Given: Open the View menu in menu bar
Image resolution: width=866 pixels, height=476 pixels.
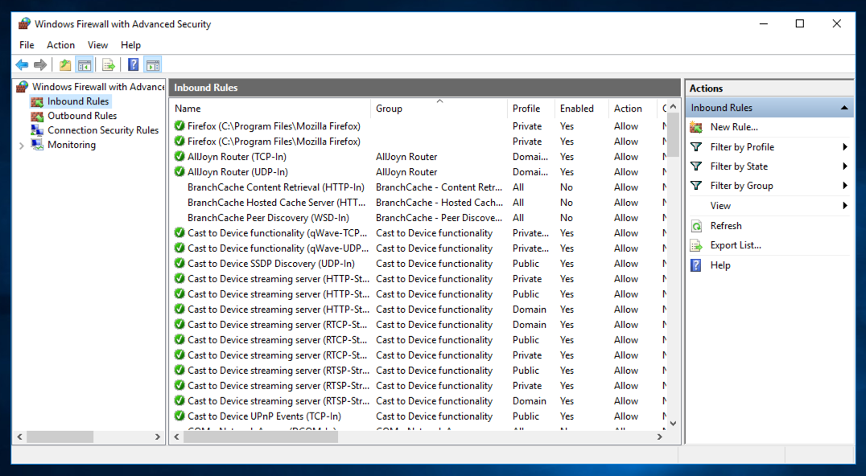Looking at the screenshot, I should tap(97, 45).
